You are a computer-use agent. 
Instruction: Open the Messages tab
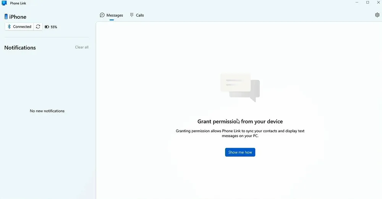pyautogui.click(x=111, y=15)
